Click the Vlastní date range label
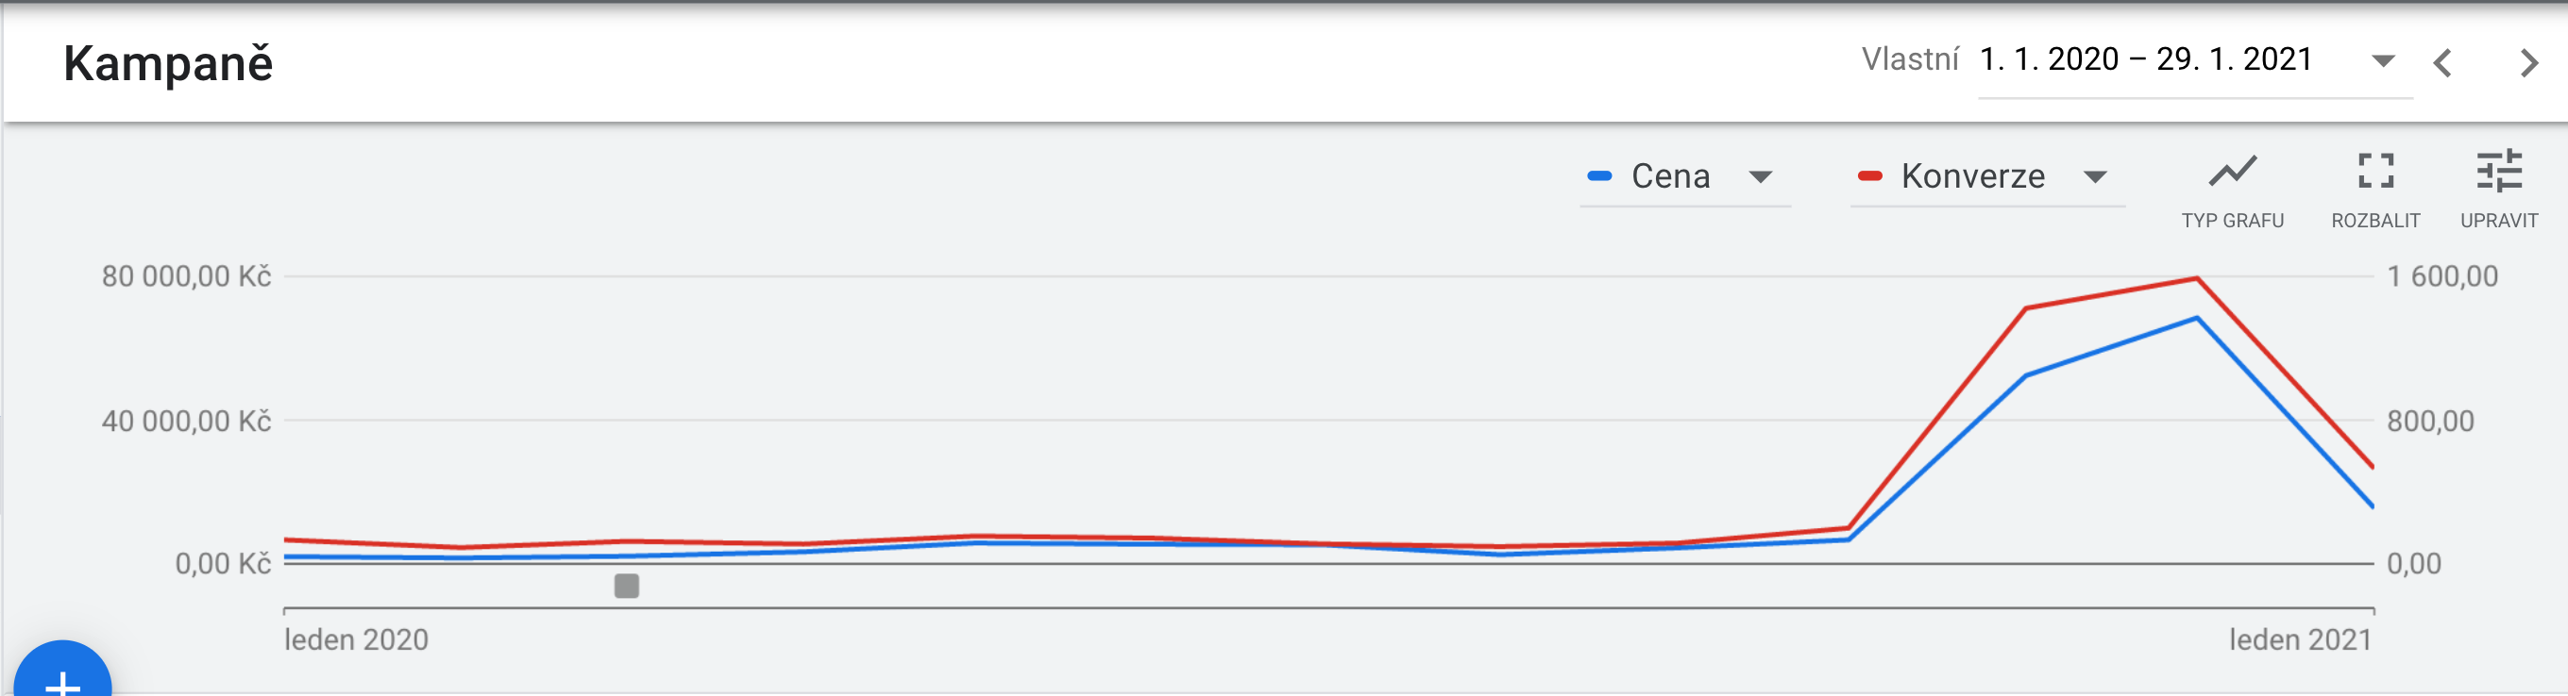Screen dimensions: 2568x696 [1910, 59]
